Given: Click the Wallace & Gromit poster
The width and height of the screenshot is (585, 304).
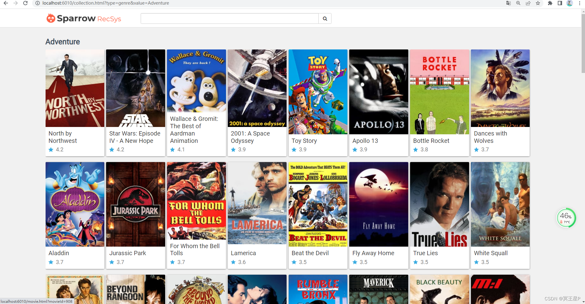Looking at the screenshot, I should (196, 81).
